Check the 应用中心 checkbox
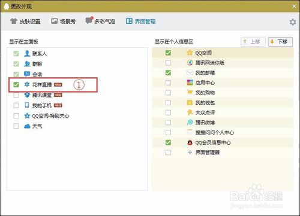 click(168, 83)
